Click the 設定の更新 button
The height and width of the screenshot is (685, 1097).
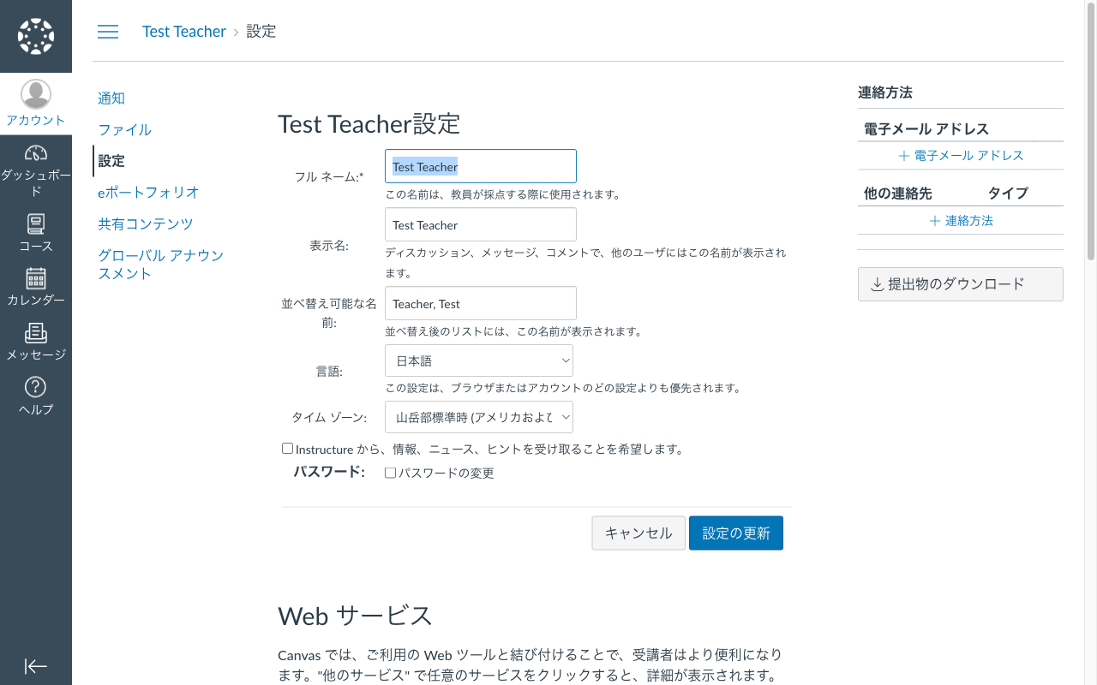tap(735, 533)
